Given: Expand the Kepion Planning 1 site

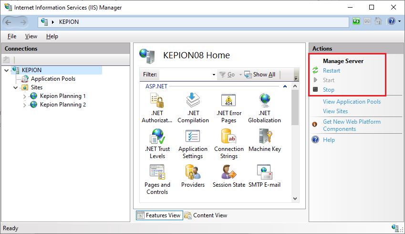Looking at the screenshot, I should 24,96.
